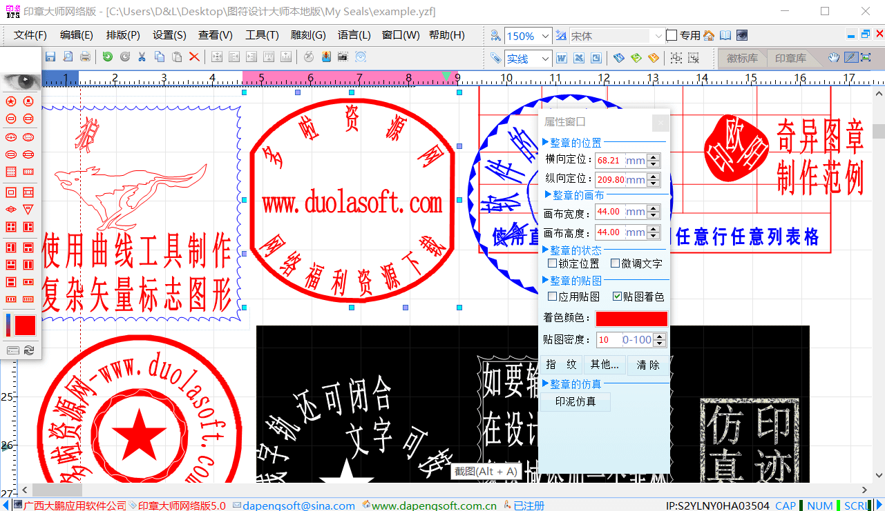885x511 pixels.
Task: Uncheck the 贴图着色 checkbox
Action: (617, 297)
